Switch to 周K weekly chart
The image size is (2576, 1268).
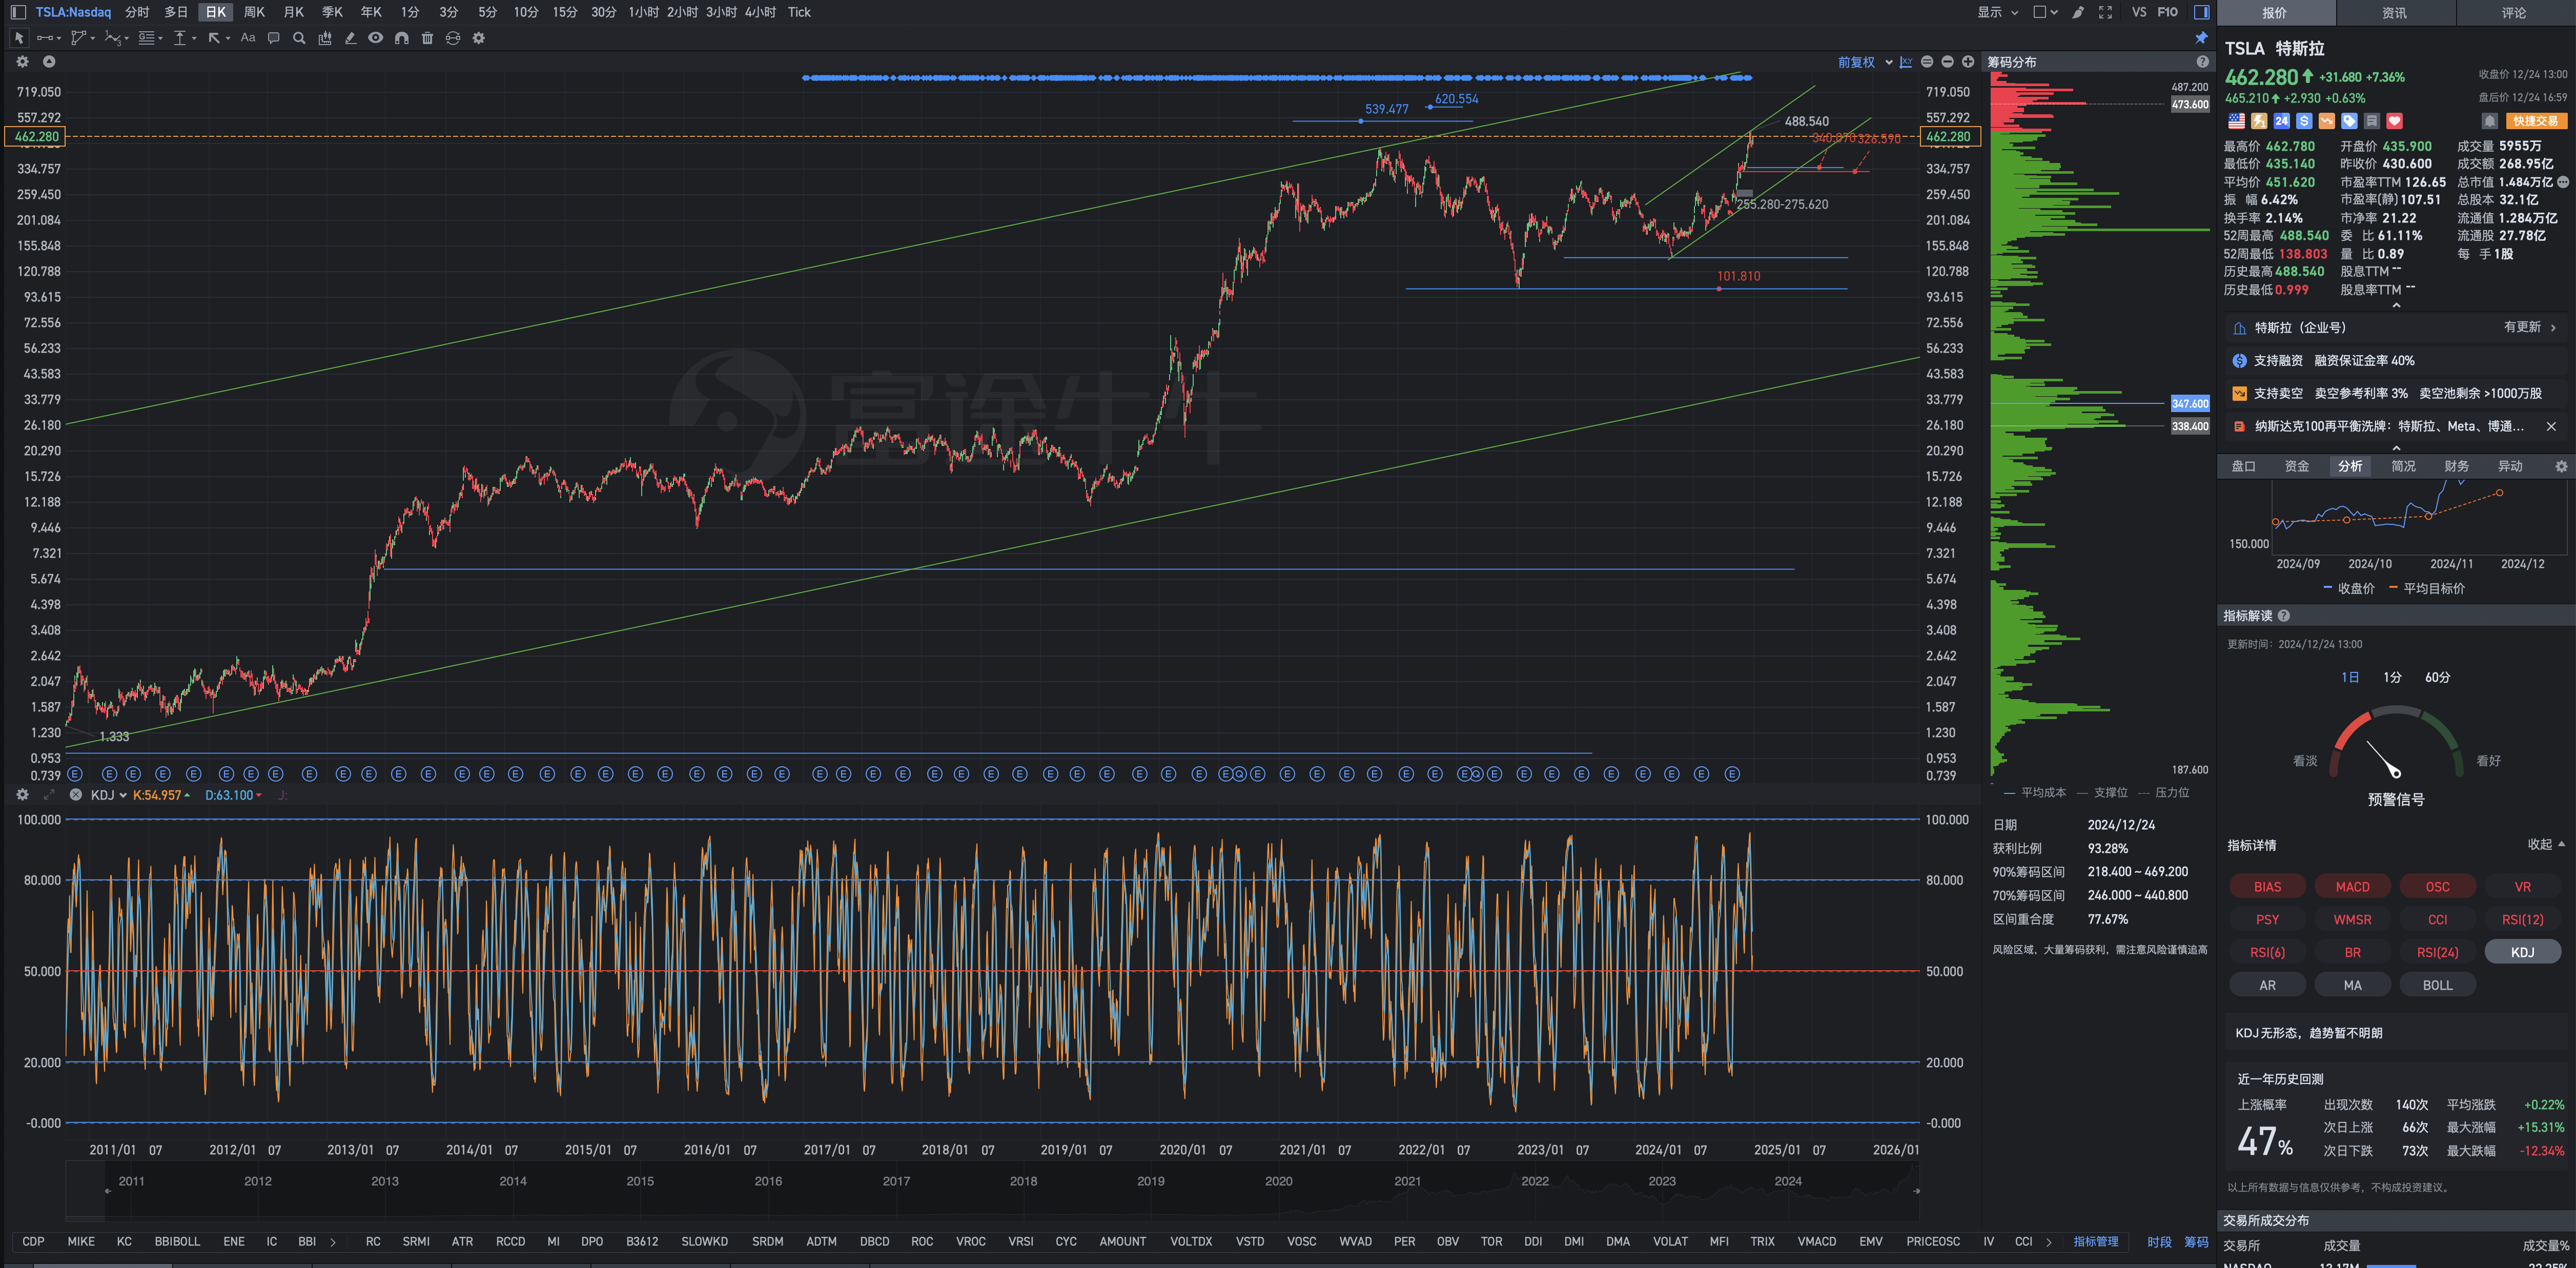click(254, 12)
